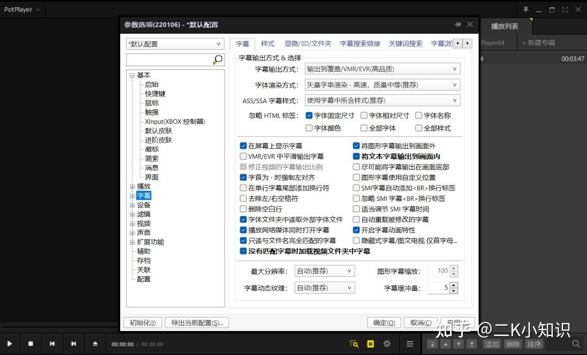Screen dimensions: 587x355
Task: Expand the 滤镜 tree node
Action: [x=132, y=214]
